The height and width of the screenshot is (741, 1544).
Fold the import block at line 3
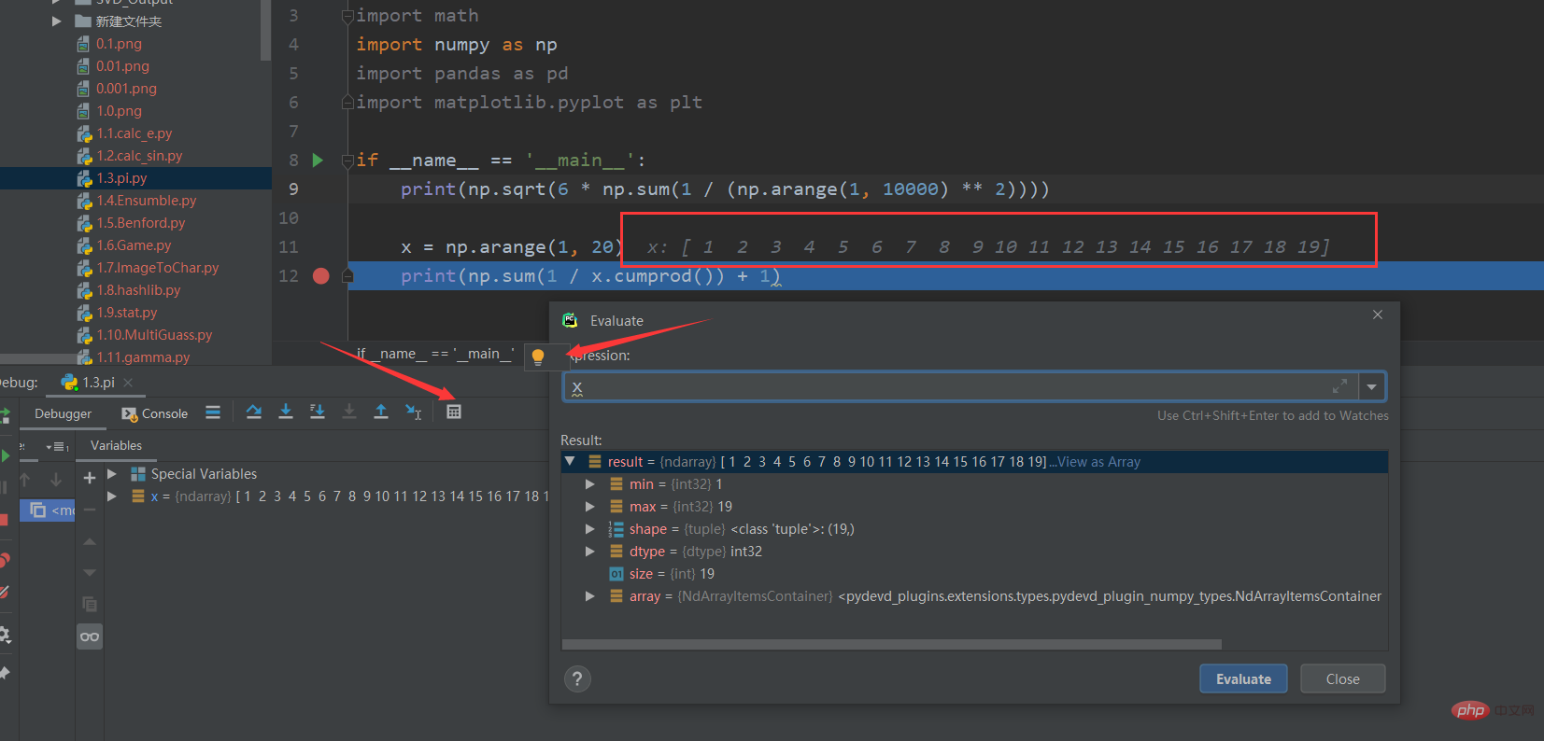(348, 16)
